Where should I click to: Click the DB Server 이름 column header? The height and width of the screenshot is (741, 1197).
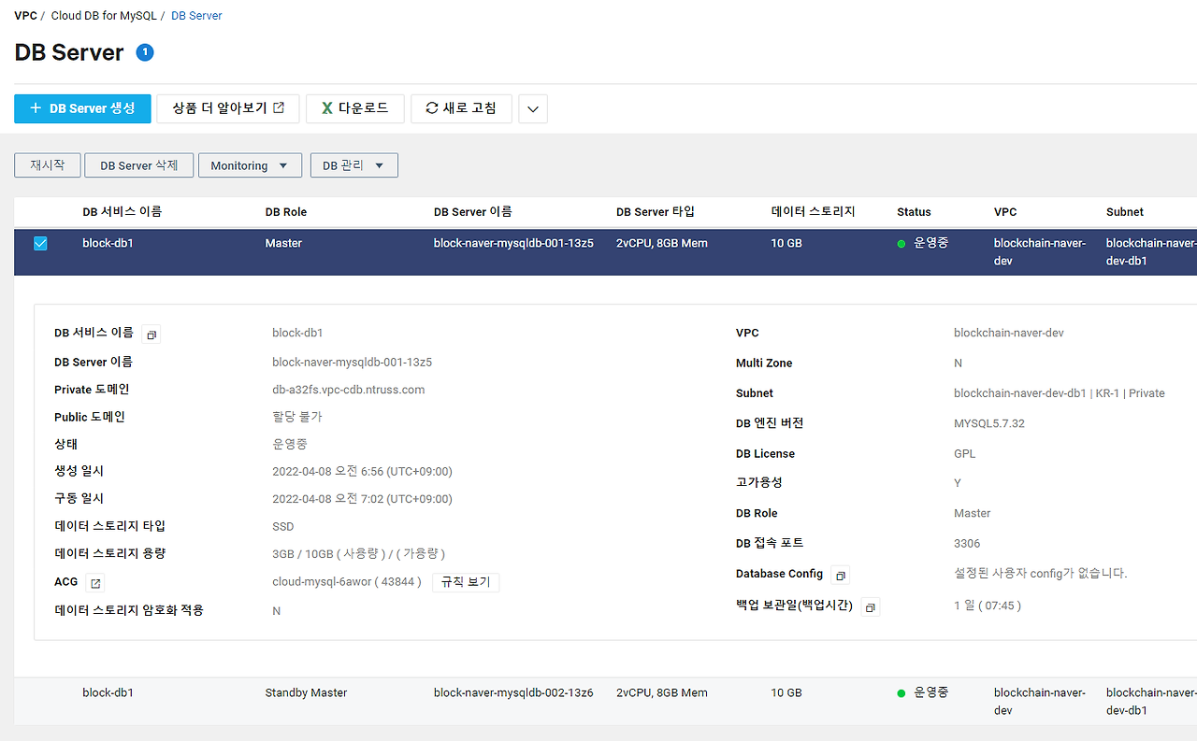473,212
